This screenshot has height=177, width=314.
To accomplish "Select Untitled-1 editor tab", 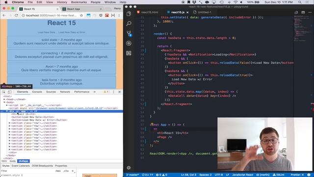I will 202,12.
